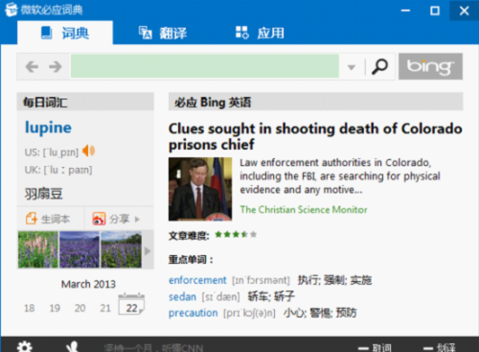View third lupine landscape thumbnail
Screen dimensions: 479x352
(121, 249)
